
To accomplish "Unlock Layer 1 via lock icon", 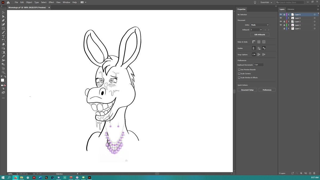I will 284,29.
